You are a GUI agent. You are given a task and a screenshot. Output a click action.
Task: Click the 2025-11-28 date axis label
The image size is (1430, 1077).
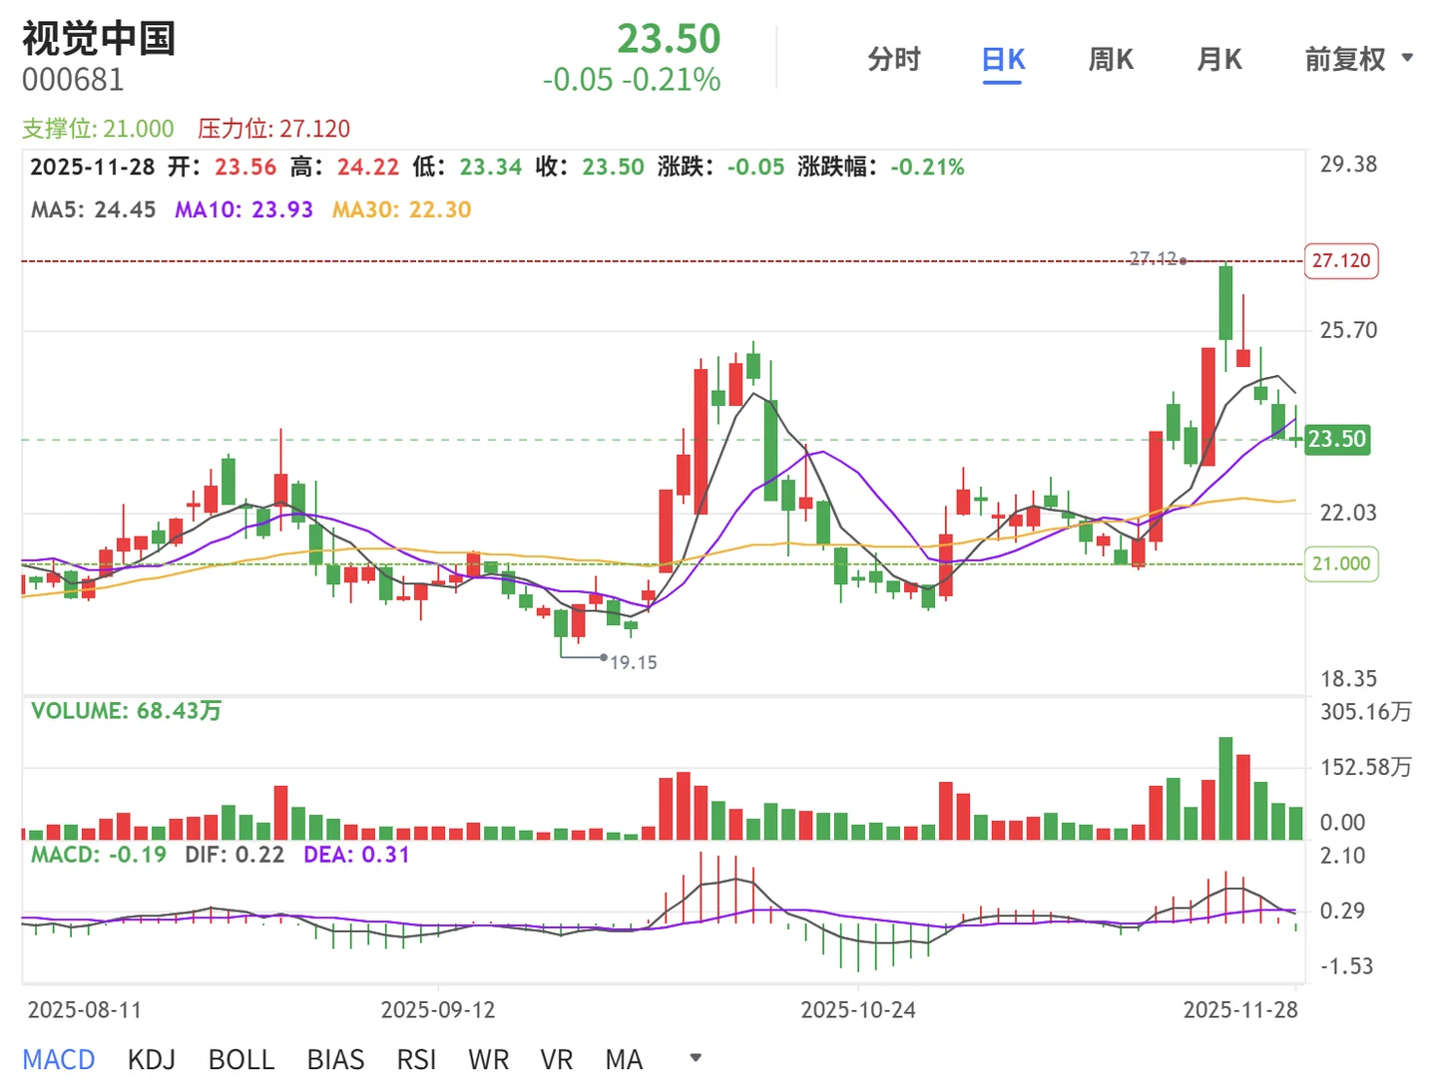point(1240,1010)
